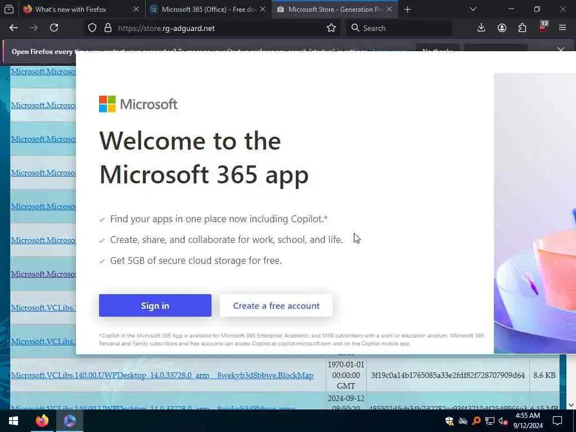This screenshot has width=576, height=432.
Task: Close the Microsoft Store Generation tab
Action: click(389, 10)
